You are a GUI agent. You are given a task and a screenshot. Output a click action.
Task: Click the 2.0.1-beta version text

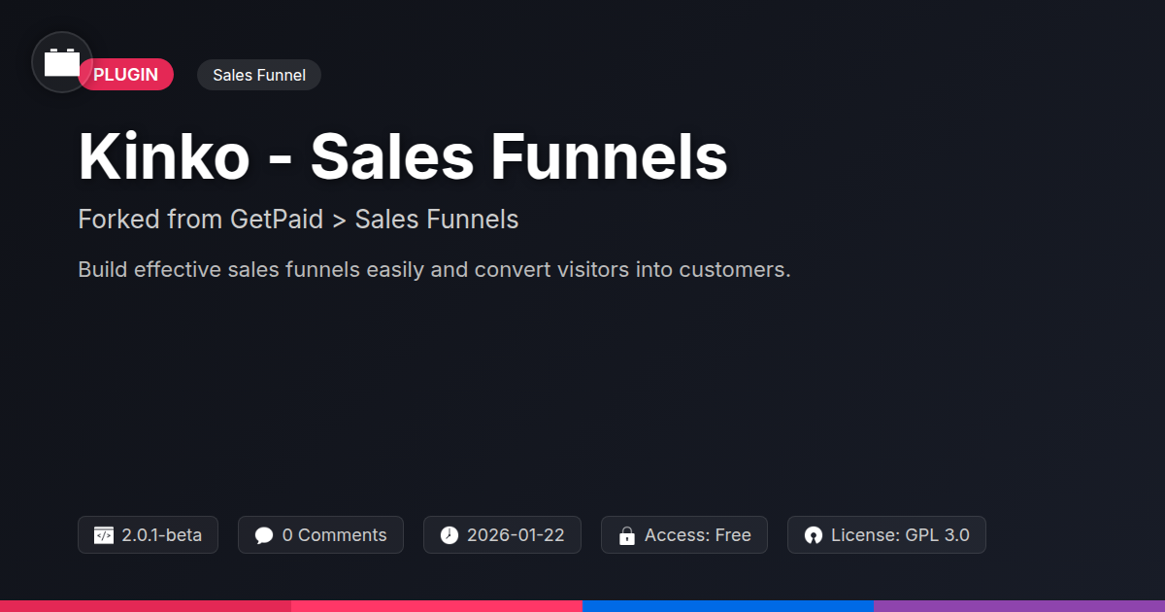(162, 535)
